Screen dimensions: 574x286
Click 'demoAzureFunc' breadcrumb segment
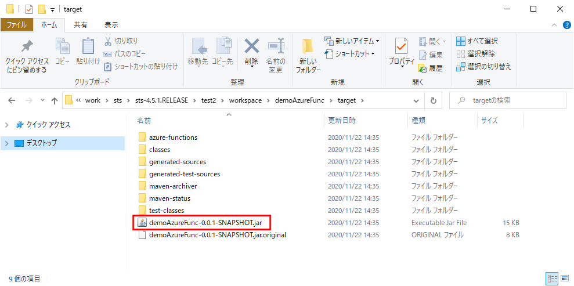pyautogui.click(x=299, y=100)
